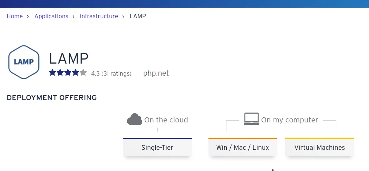Click the third rating star

pos(68,73)
